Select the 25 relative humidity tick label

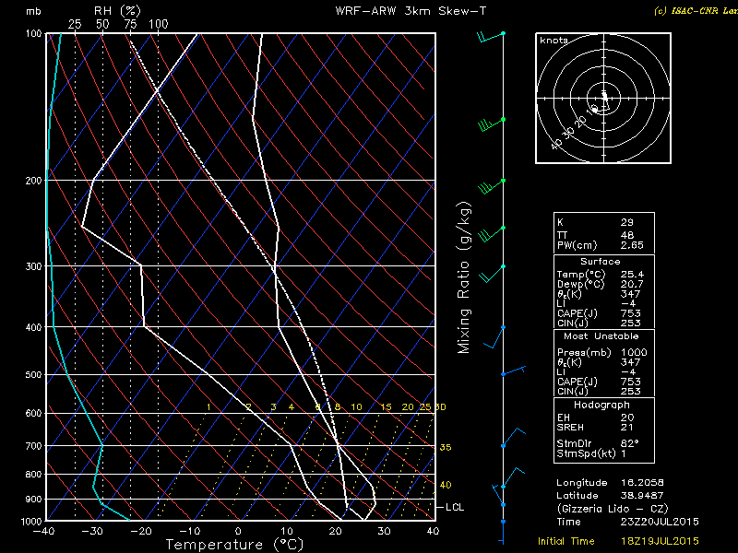tap(75, 25)
